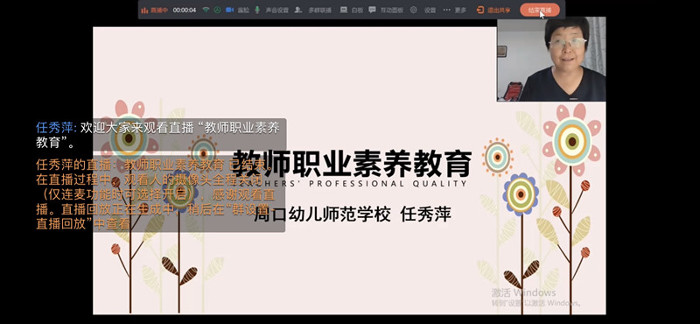Screen dimensions: 700x324
Task: Click the orange live-ended notice in chat overlay
Action: tap(156, 194)
